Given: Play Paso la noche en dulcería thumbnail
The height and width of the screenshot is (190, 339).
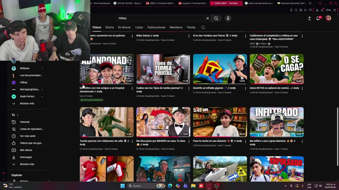Looking at the screenshot, I should 220,122.
